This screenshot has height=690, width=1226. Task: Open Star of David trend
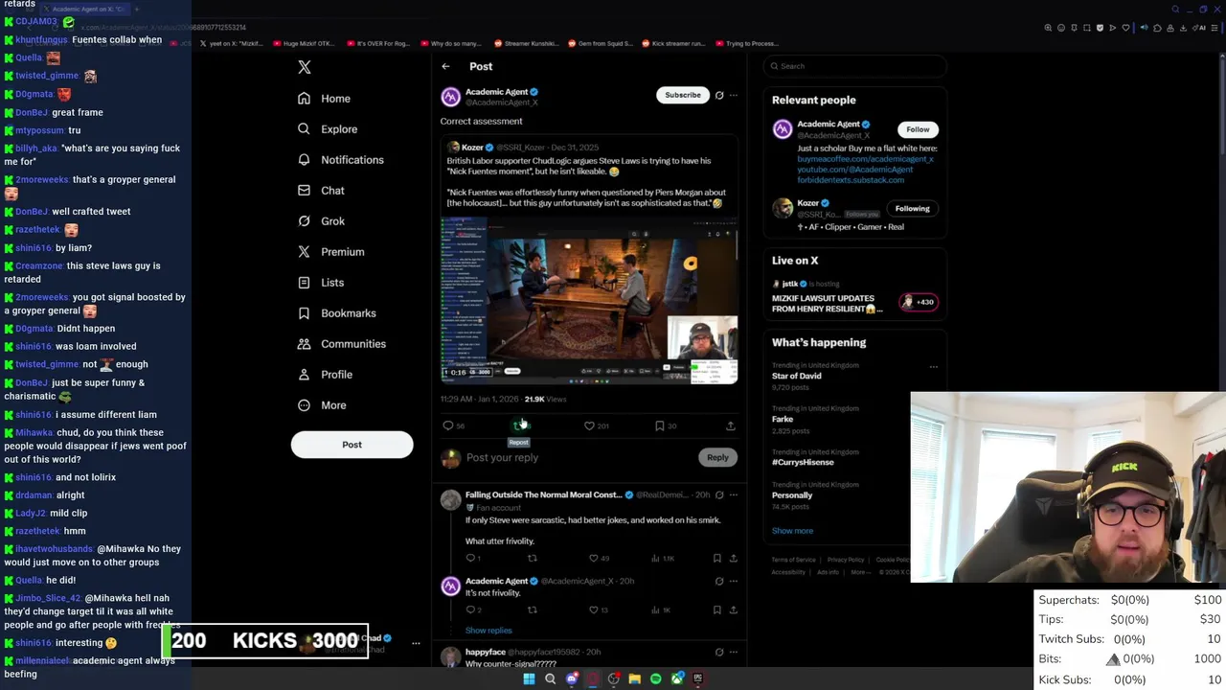tap(797, 376)
